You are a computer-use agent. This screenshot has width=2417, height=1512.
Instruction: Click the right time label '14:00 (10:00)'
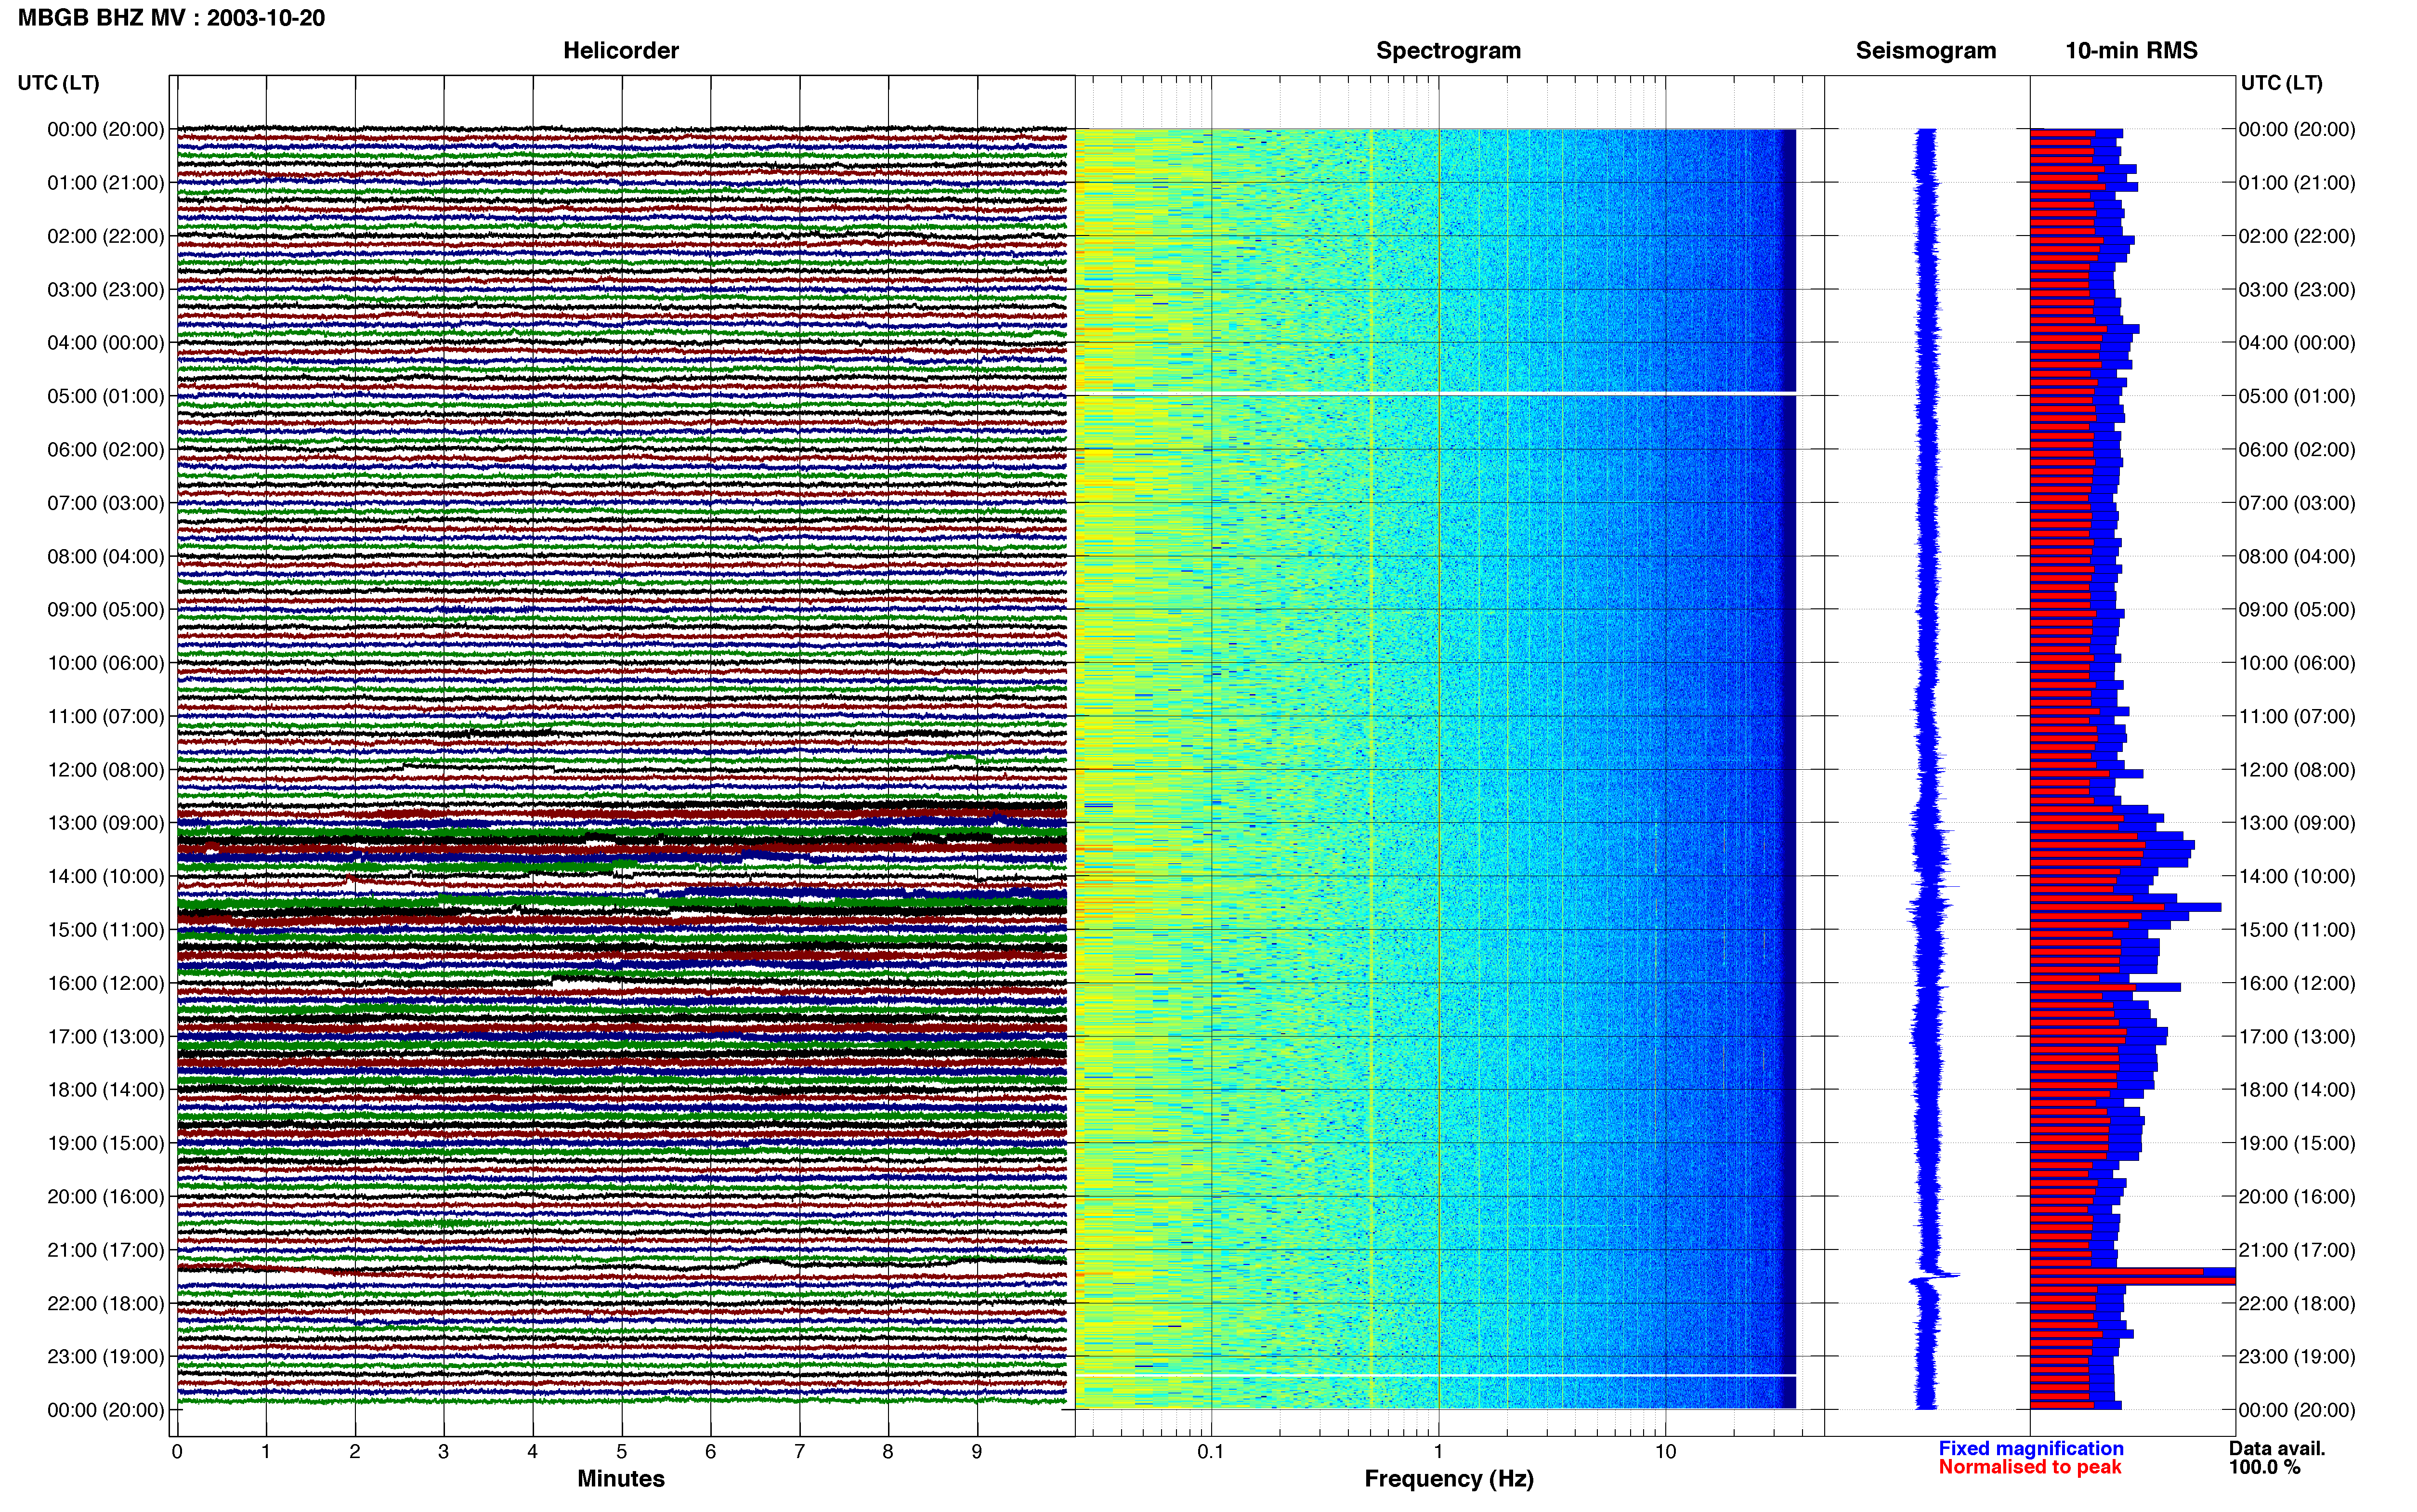(x=2297, y=877)
